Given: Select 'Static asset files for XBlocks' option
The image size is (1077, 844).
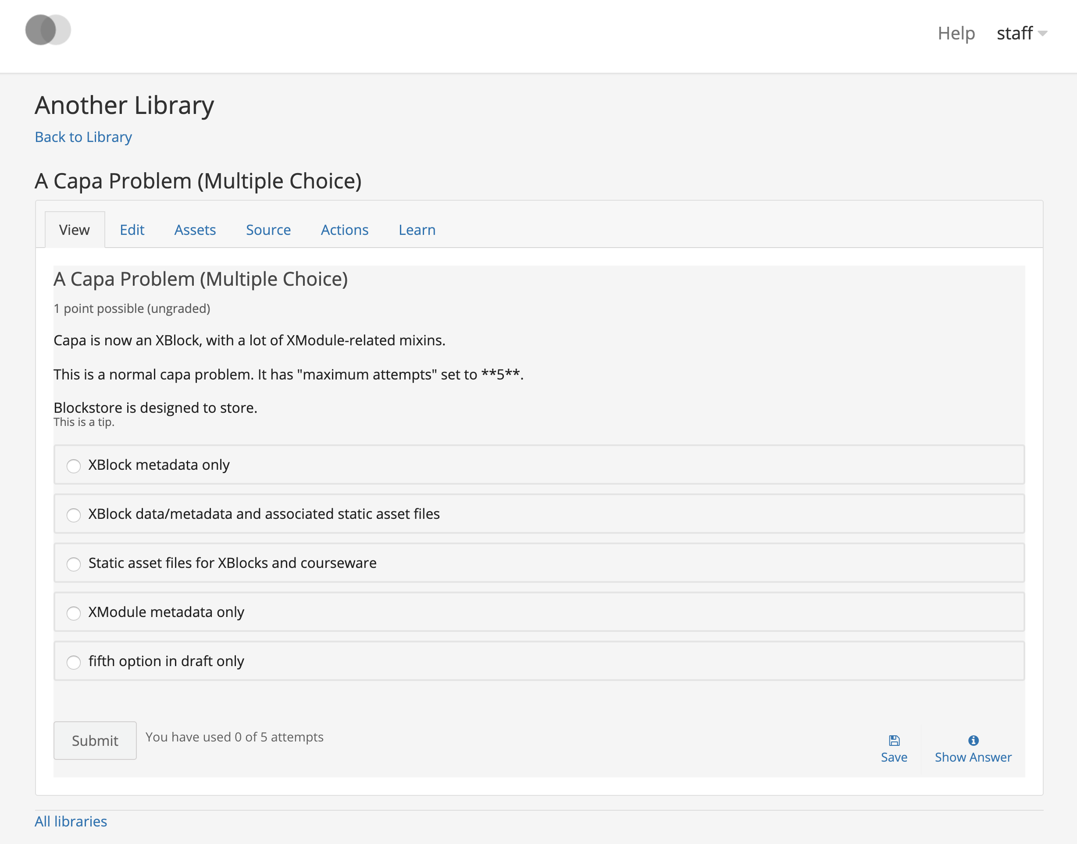Looking at the screenshot, I should click(x=74, y=564).
